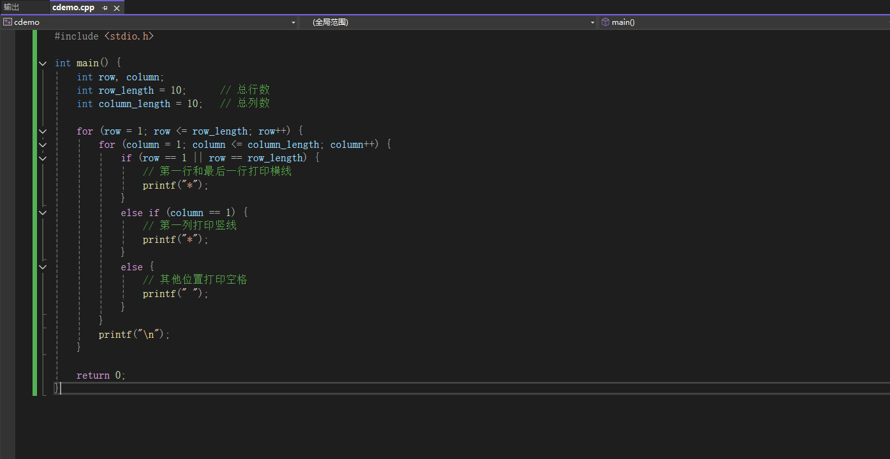Click the 第一列打印竖线 comment
Image resolution: width=890 pixels, height=459 pixels.
[189, 226]
